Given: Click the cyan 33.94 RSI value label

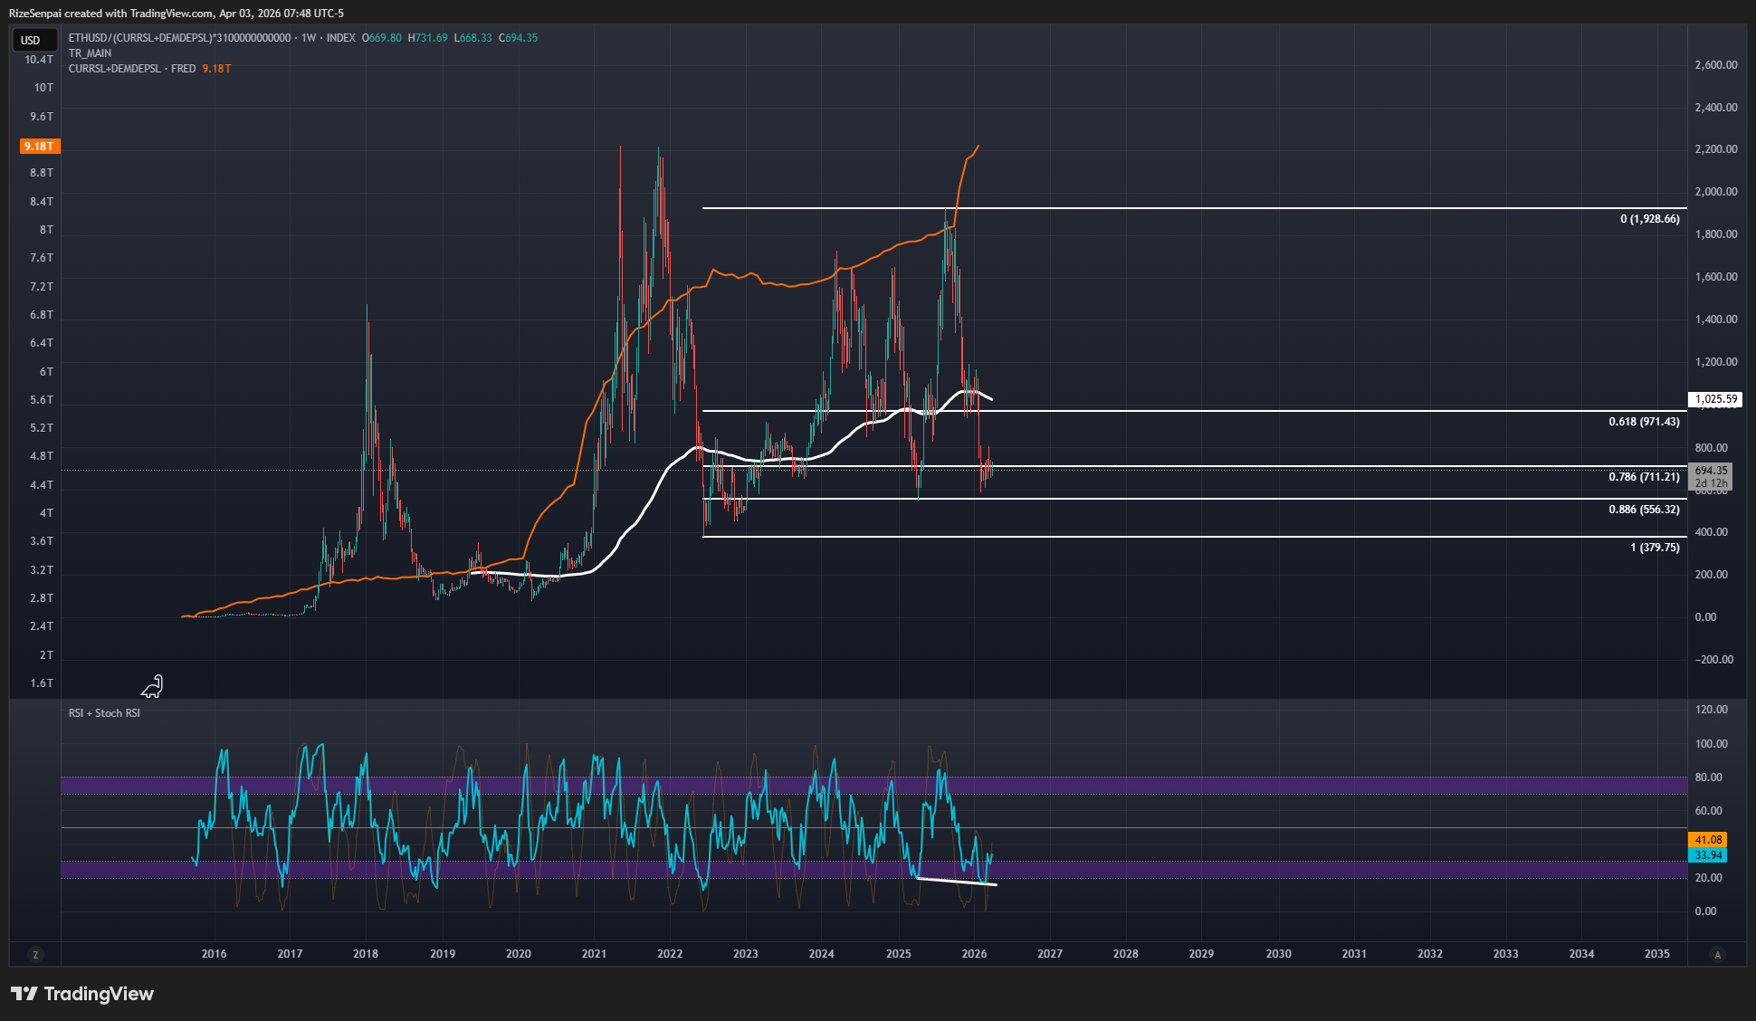Looking at the screenshot, I should [1708, 855].
